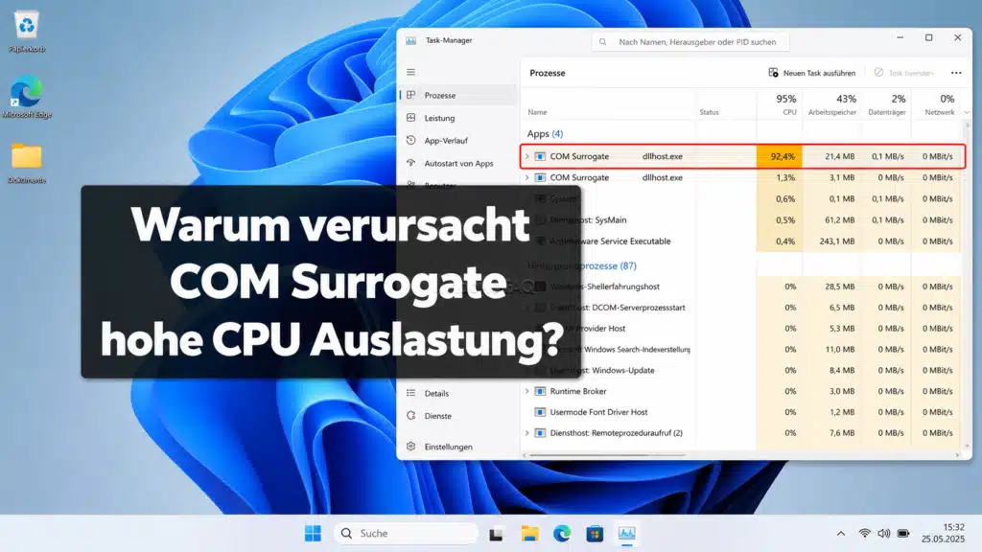This screenshot has height=552, width=982.
Task: Expand the COM Surrogate row with 92,4% CPU
Action: 526,156
